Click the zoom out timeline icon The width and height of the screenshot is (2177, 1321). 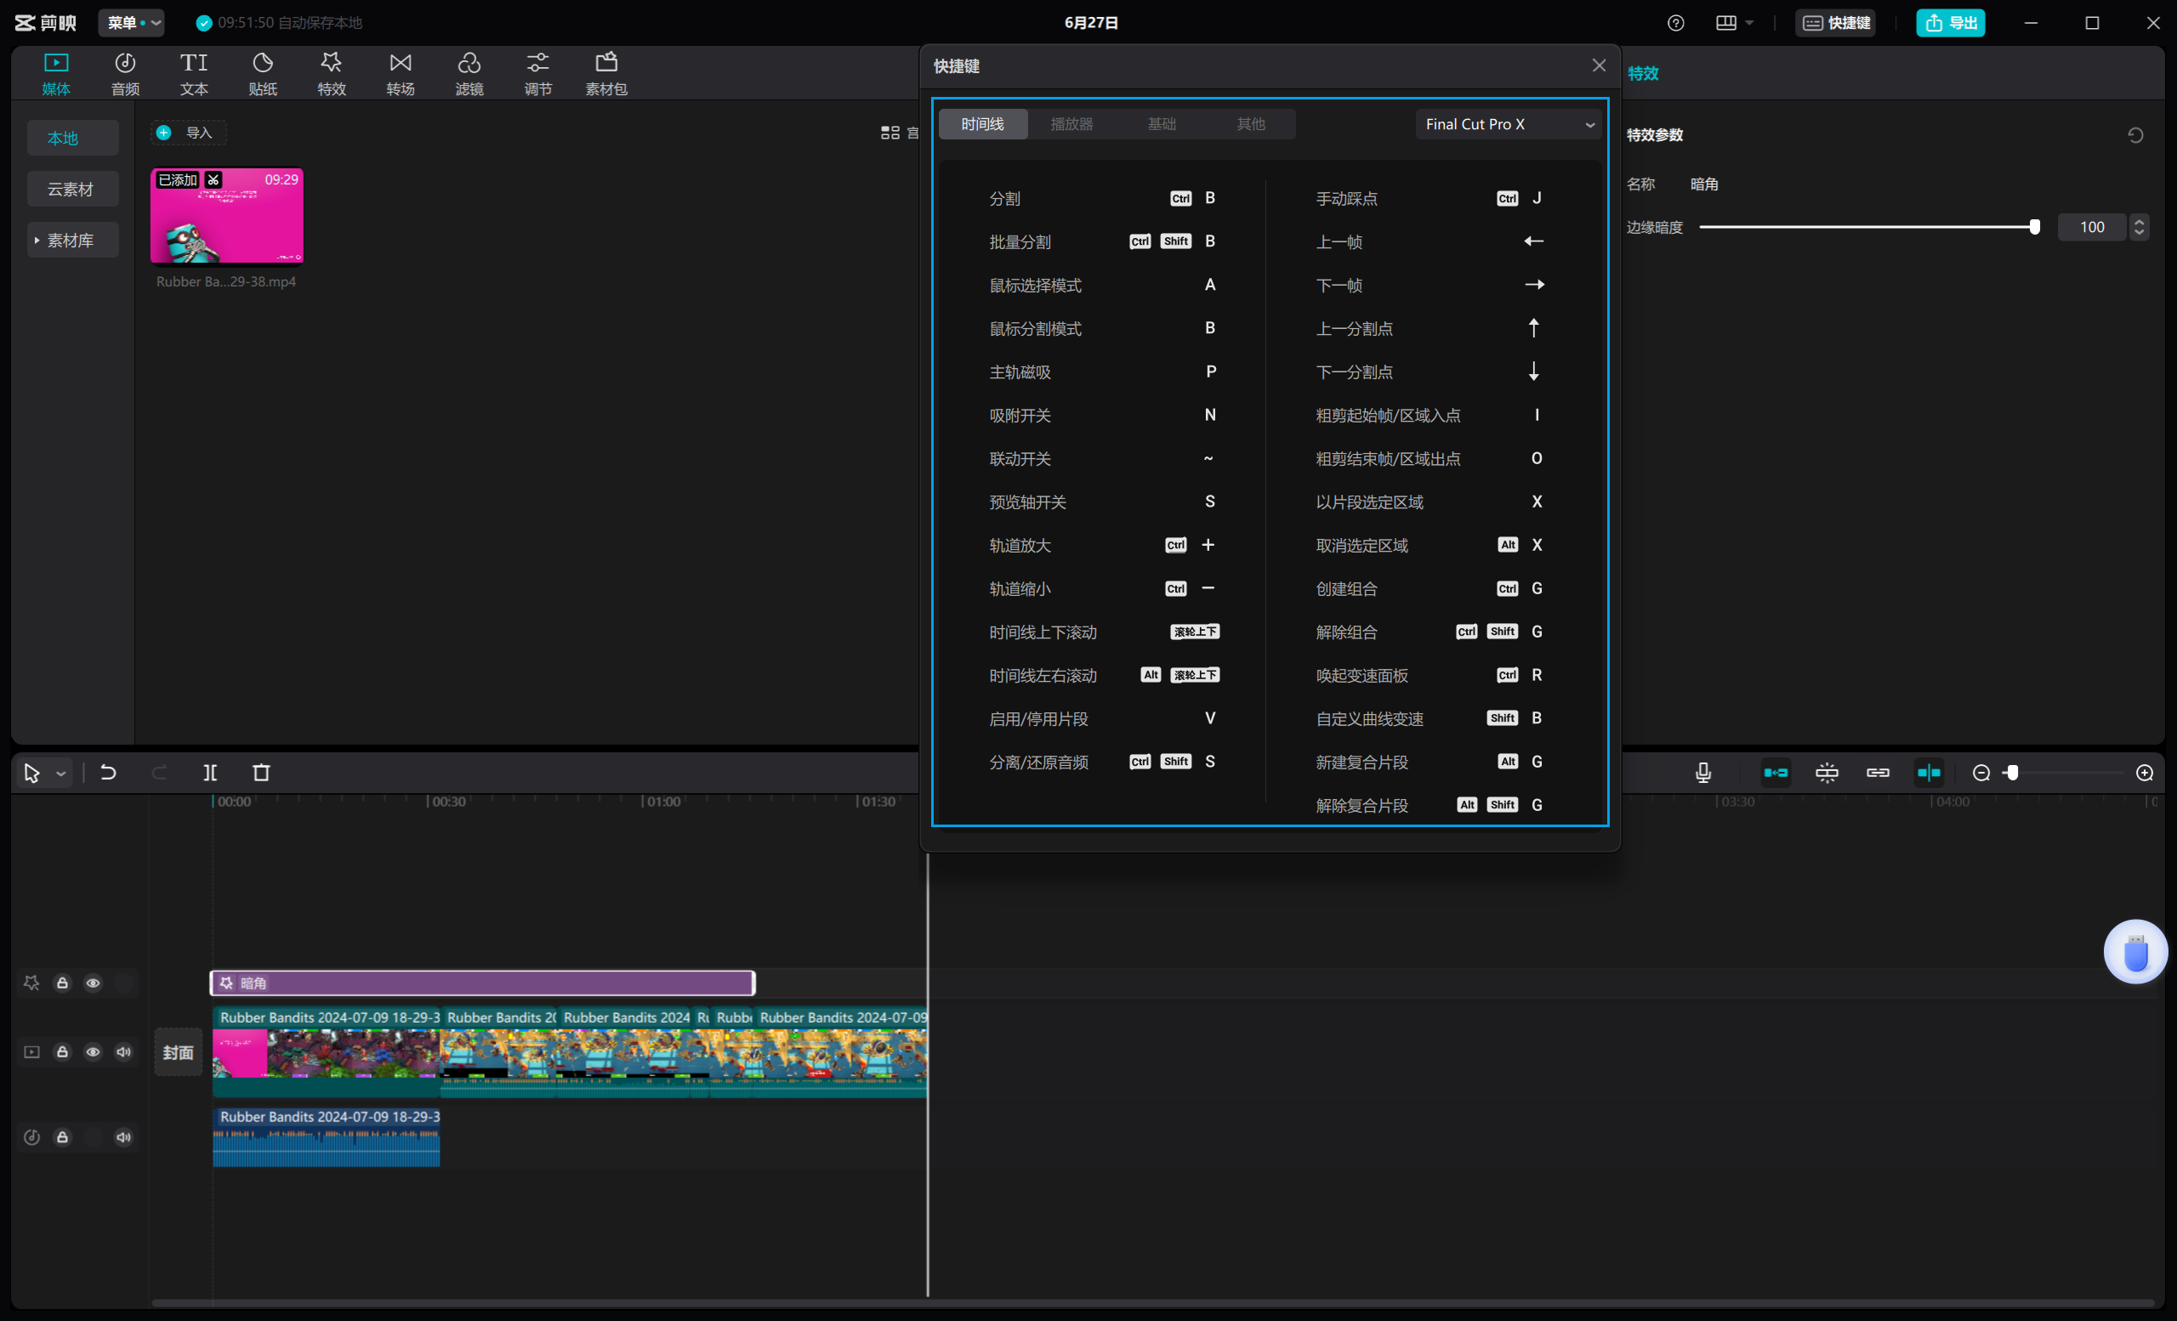pos(1981,773)
